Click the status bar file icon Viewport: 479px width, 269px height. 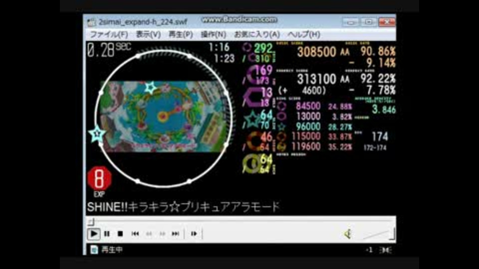94,250
